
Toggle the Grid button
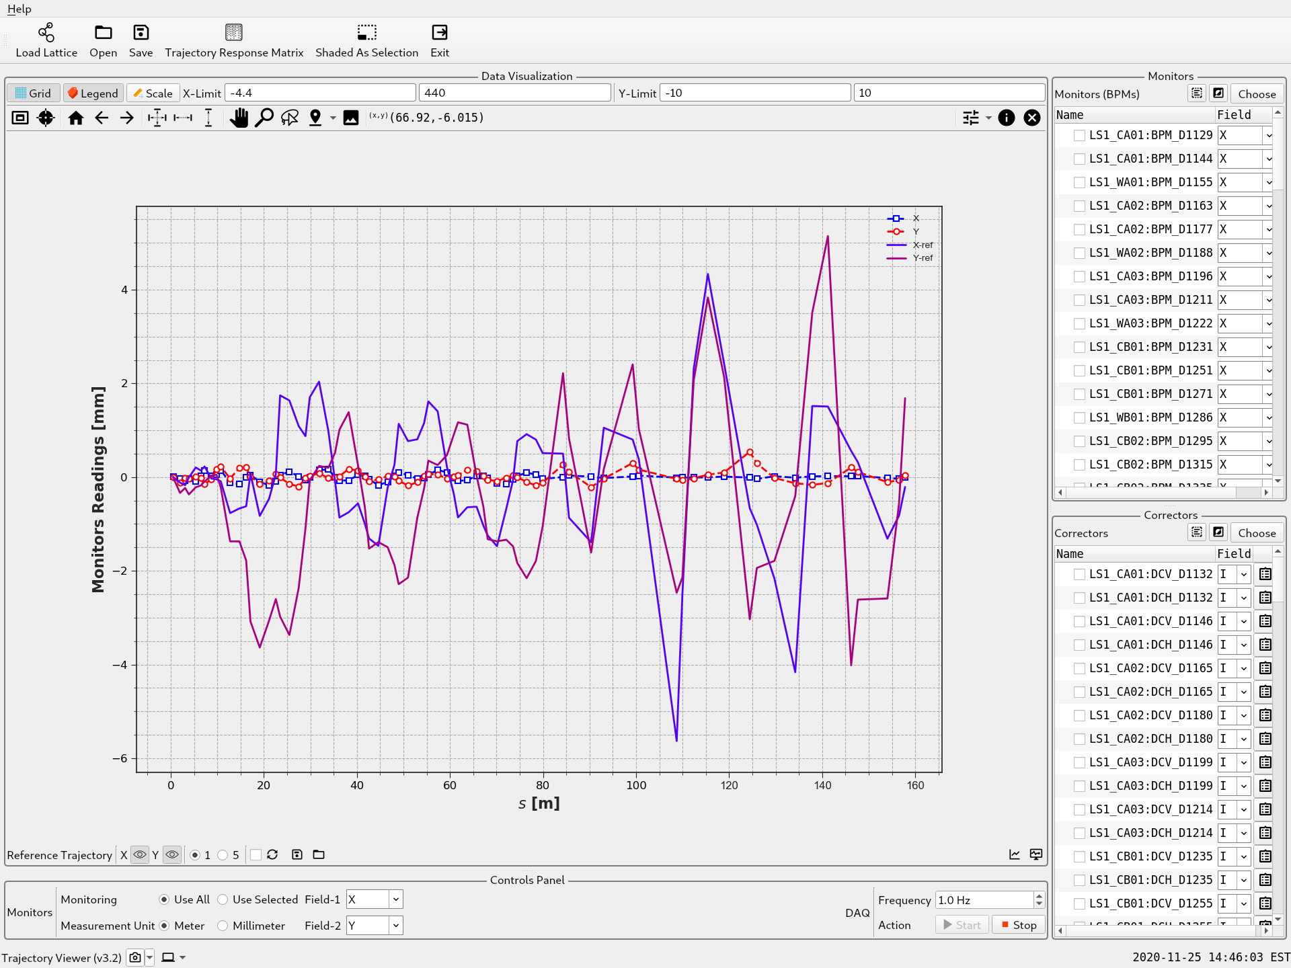pyautogui.click(x=33, y=93)
